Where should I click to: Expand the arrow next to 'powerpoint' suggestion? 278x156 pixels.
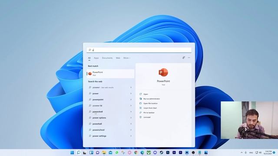tap(131, 100)
